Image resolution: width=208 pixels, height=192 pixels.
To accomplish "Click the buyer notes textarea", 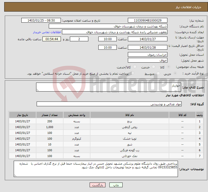I will pos(96,169).
